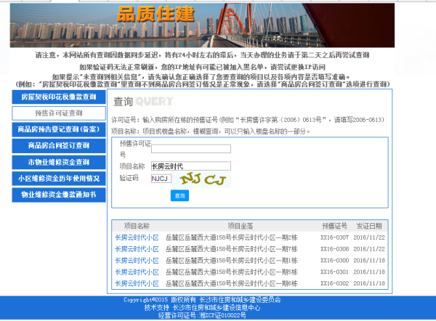Open 小区维修资金历年使用情况 menu item
The width and height of the screenshot is (436, 321).
pyautogui.click(x=58, y=178)
